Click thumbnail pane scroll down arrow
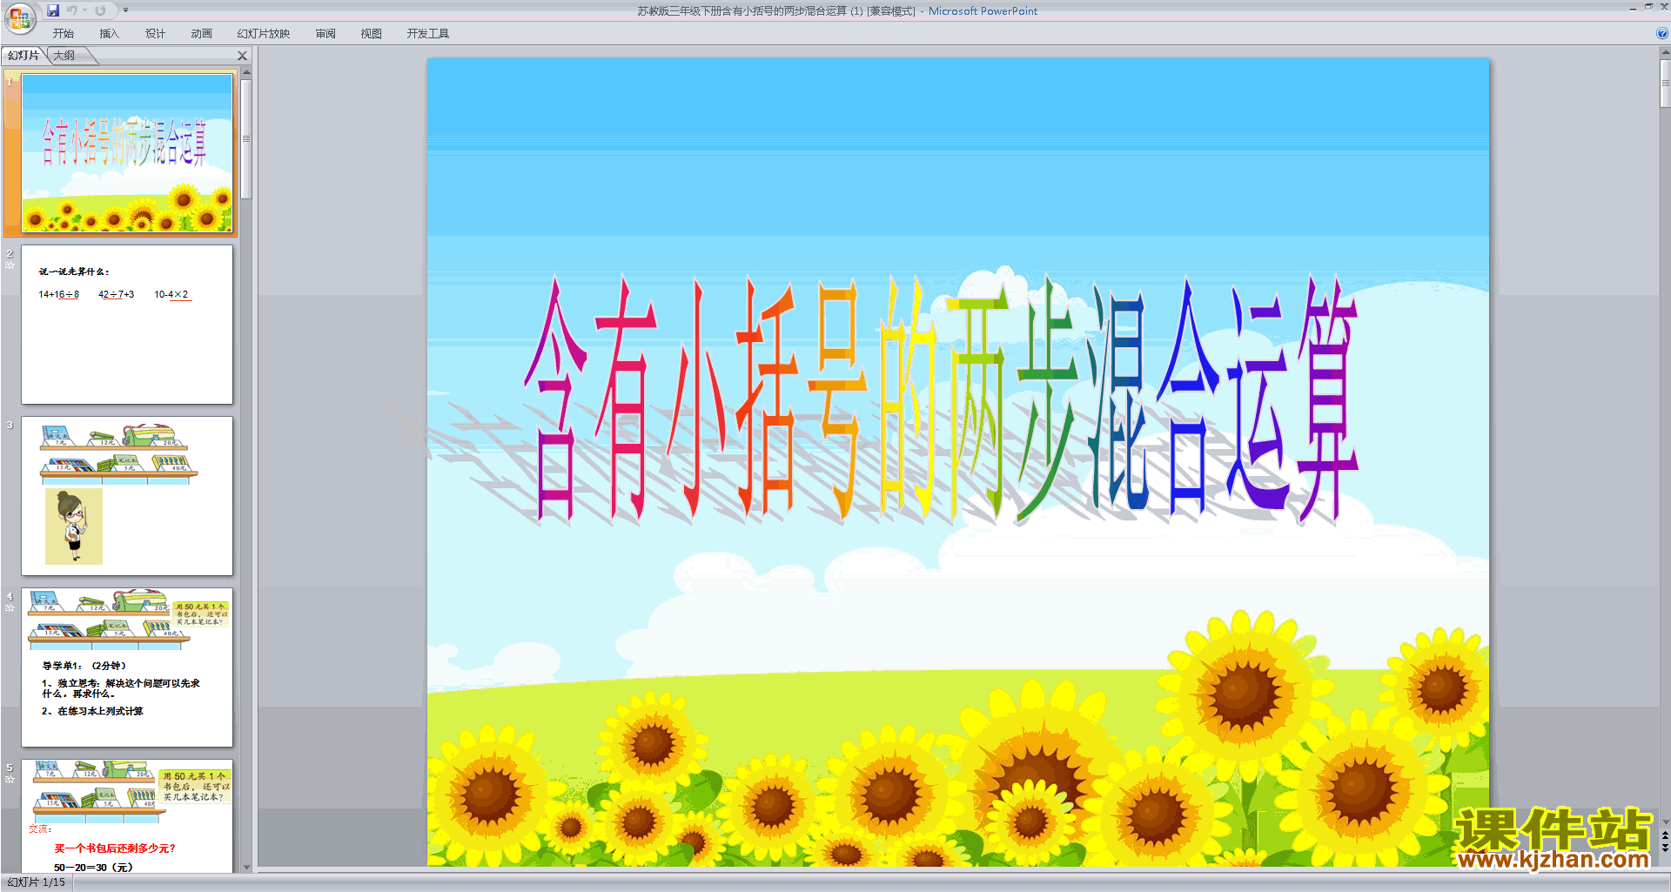This screenshot has width=1671, height=892. [246, 867]
